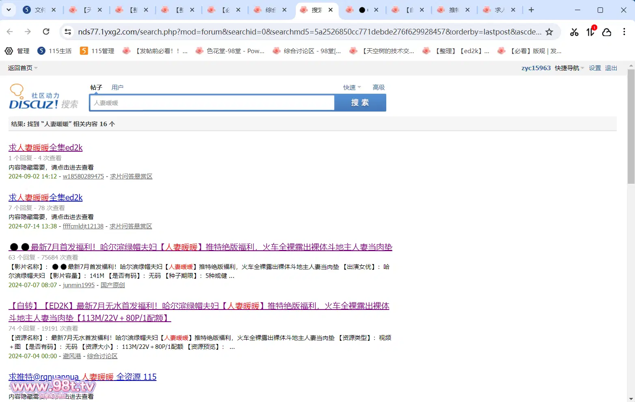Close the active 搜索 tab
The width and height of the screenshot is (635, 402).
coord(331,10)
